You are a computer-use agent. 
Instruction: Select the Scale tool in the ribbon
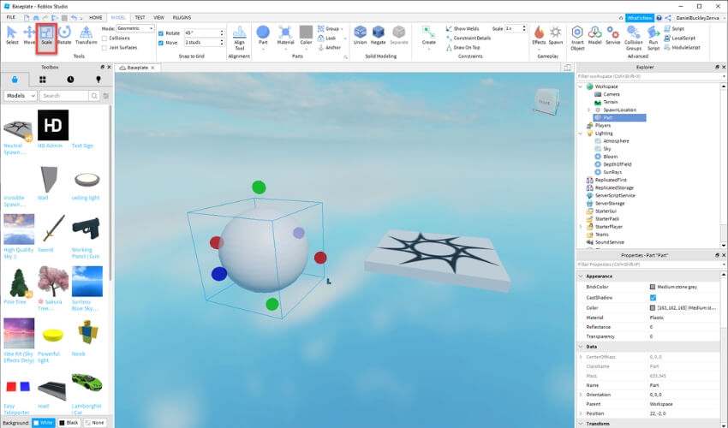46,35
